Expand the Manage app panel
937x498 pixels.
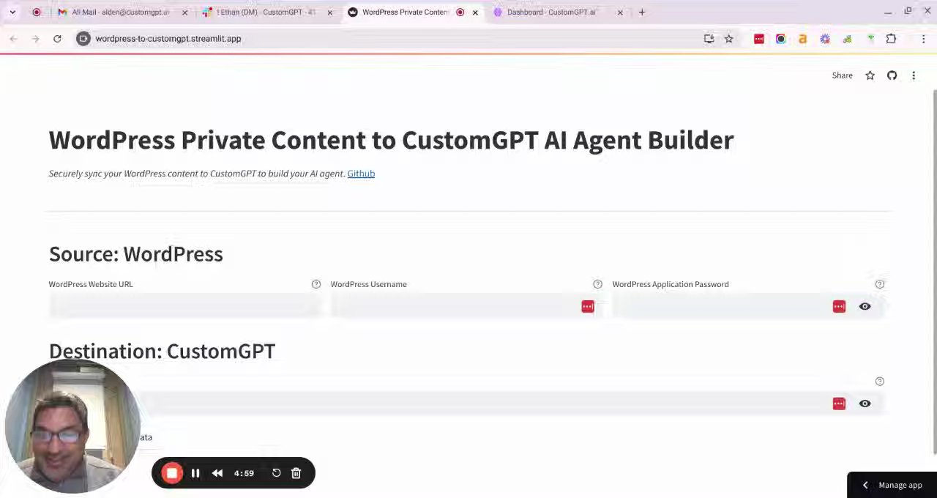pyautogui.click(x=892, y=485)
